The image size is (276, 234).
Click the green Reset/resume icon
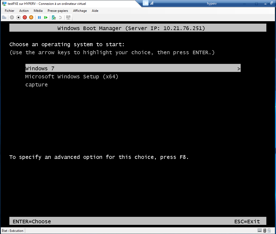(46, 17)
